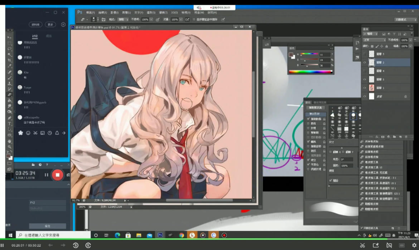The height and width of the screenshot is (250, 419).
Task: Click the color spectrum ramp in Color panel
Action: (311, 72)
